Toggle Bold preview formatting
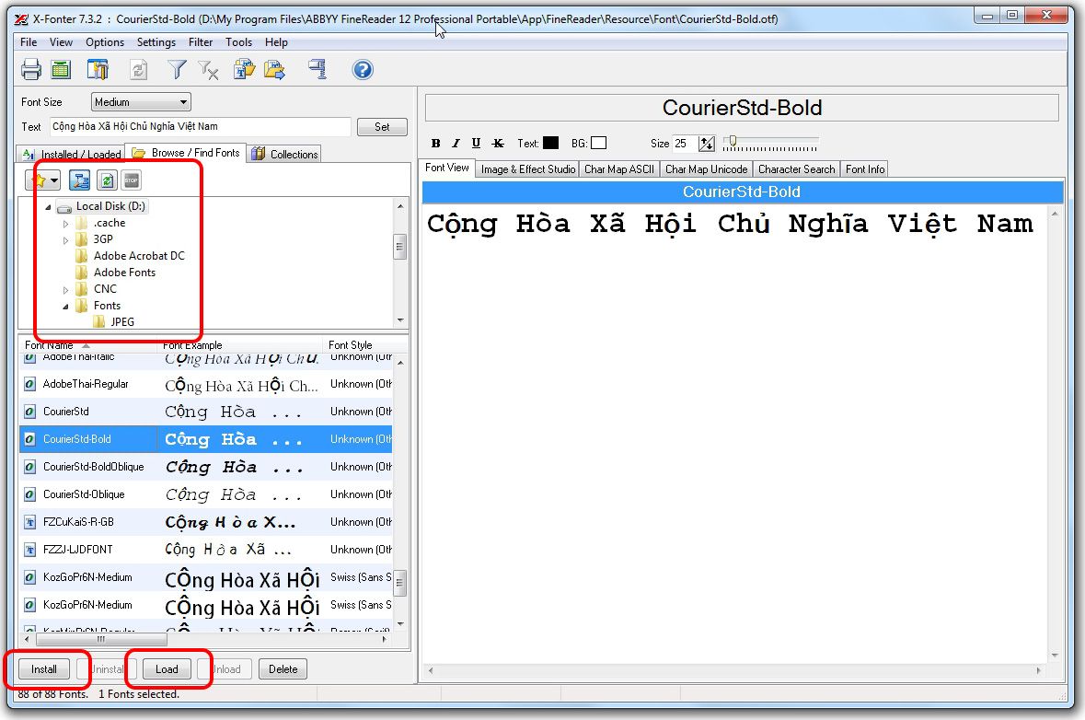This screenshot has width=1085, height=720. [x=436, y=144]
